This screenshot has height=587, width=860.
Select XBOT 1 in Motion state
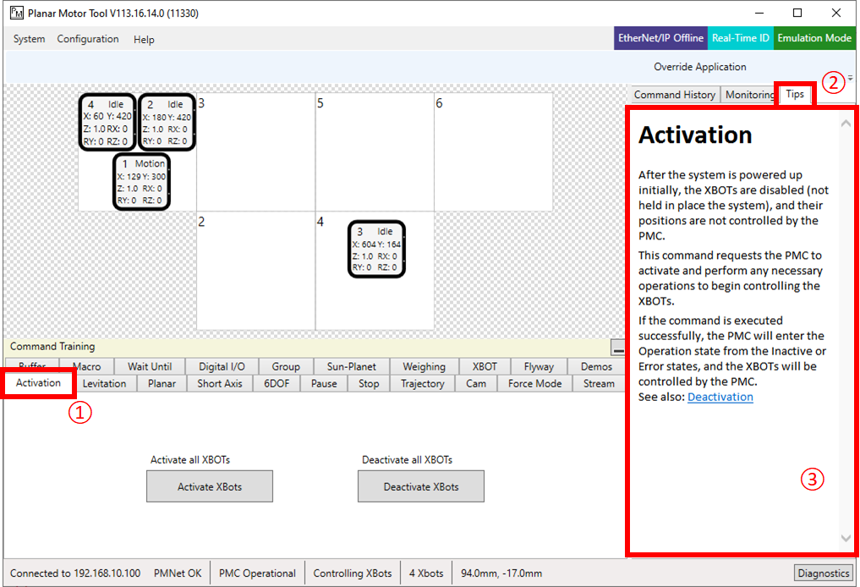point(141,182)
